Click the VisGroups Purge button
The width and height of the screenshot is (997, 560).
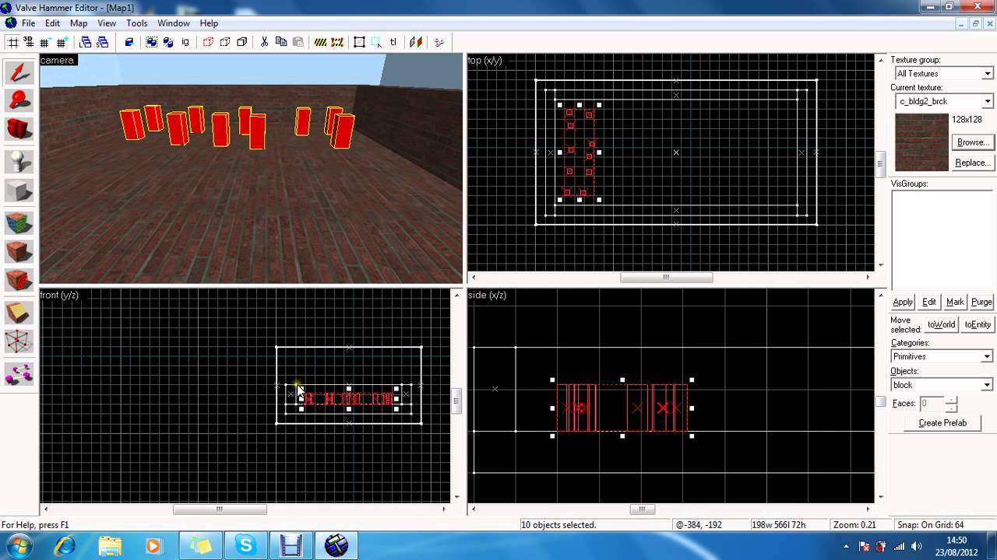pyautogui.click(x=981, y=302)
